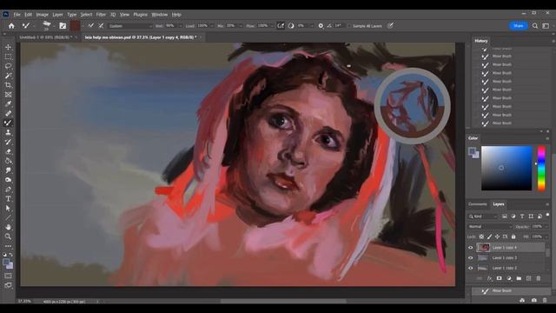Screen dimensions: 556x313
Task: Select the Rectangular Marquee tool
Action: [8, 57]
